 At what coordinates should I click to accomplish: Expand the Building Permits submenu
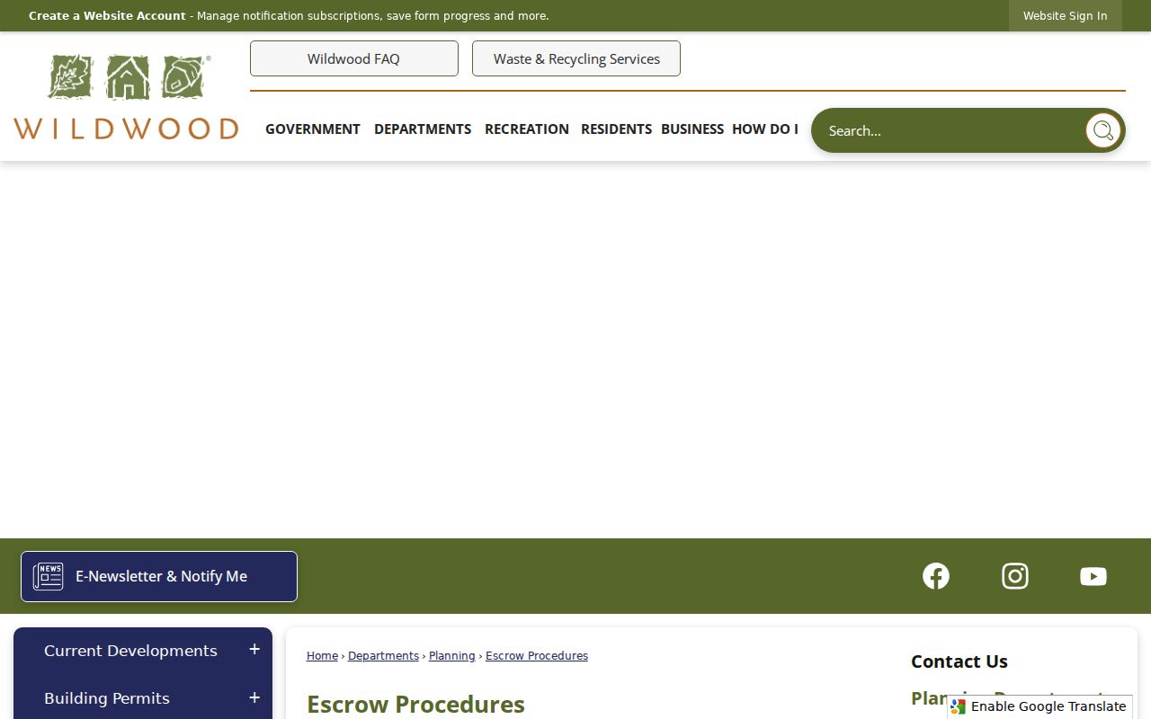(254, 697)
